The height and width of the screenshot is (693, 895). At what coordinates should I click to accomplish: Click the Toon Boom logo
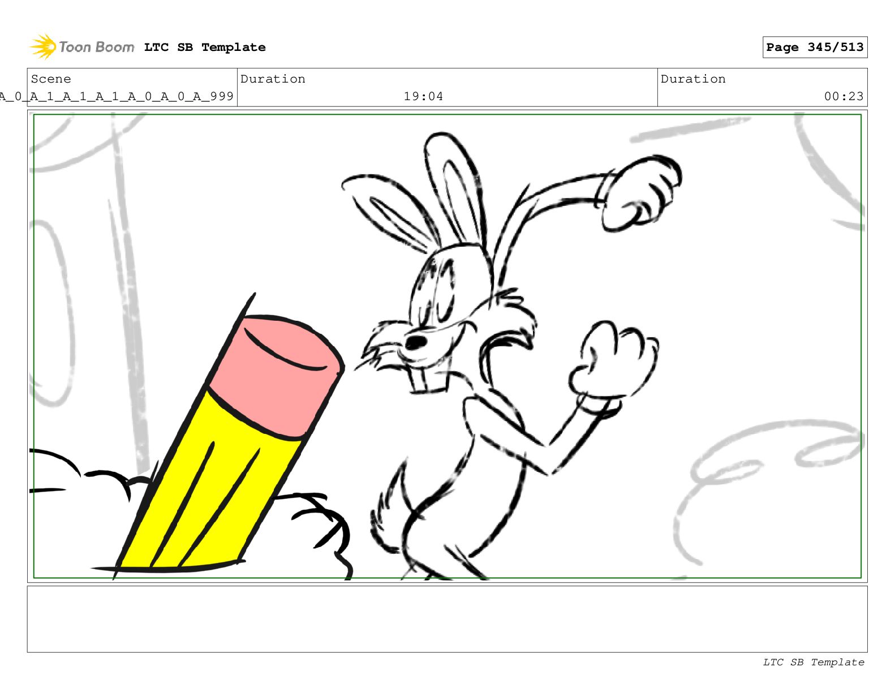[82, 47]
